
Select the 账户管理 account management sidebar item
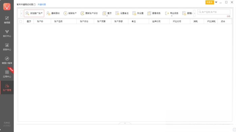coord(7,87)
